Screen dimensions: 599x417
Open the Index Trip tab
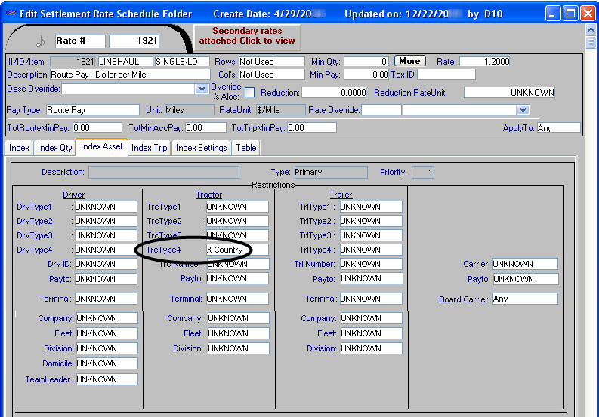click(x=150, y=148)
